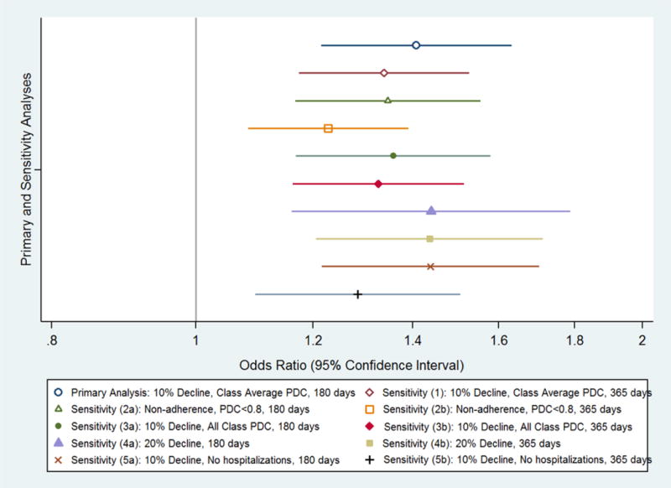Click the orange square marker on the plot line
Viewport: 671px width, 488px height.
click(328, 128)
